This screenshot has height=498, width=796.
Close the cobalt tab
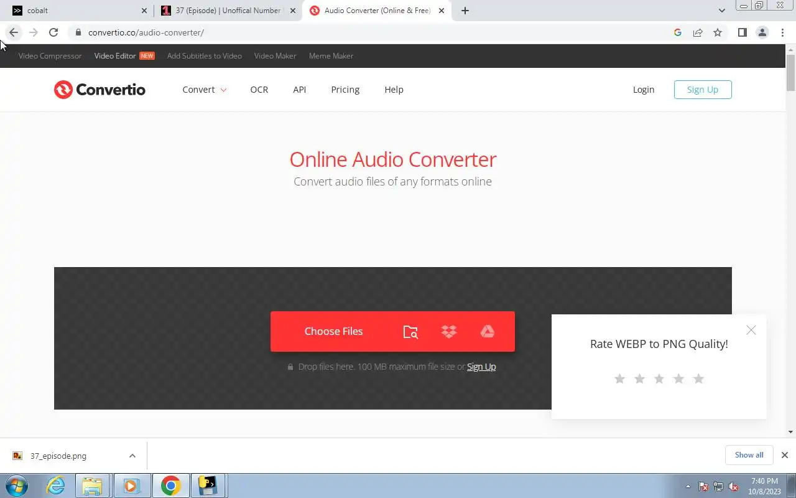point(144,11)
